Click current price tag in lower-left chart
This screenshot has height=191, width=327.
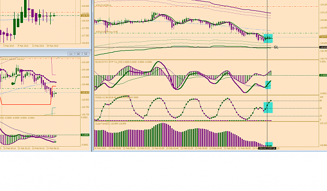[x=85, y=92]
